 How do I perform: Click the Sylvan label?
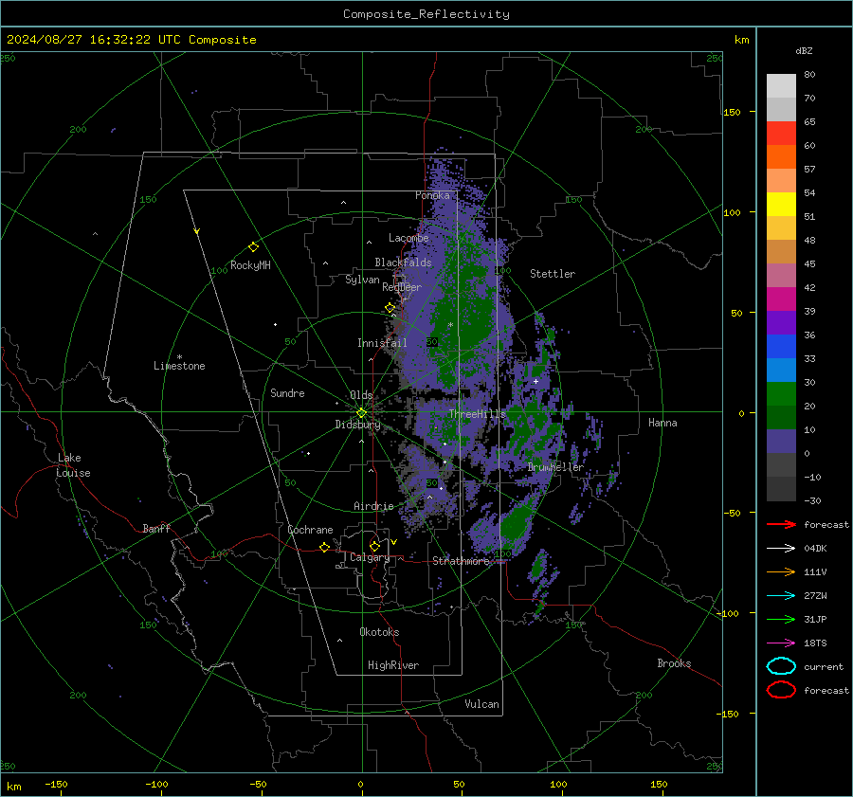(362, 280)
